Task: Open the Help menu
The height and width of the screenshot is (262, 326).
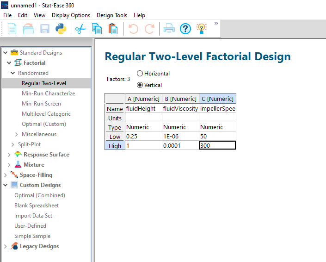Action: [139, 15]
